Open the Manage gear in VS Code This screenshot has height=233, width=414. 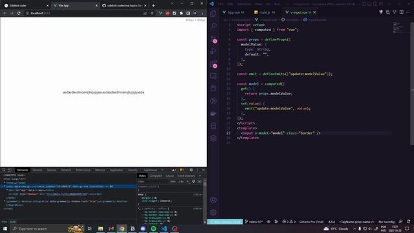[x=213, y=212]
